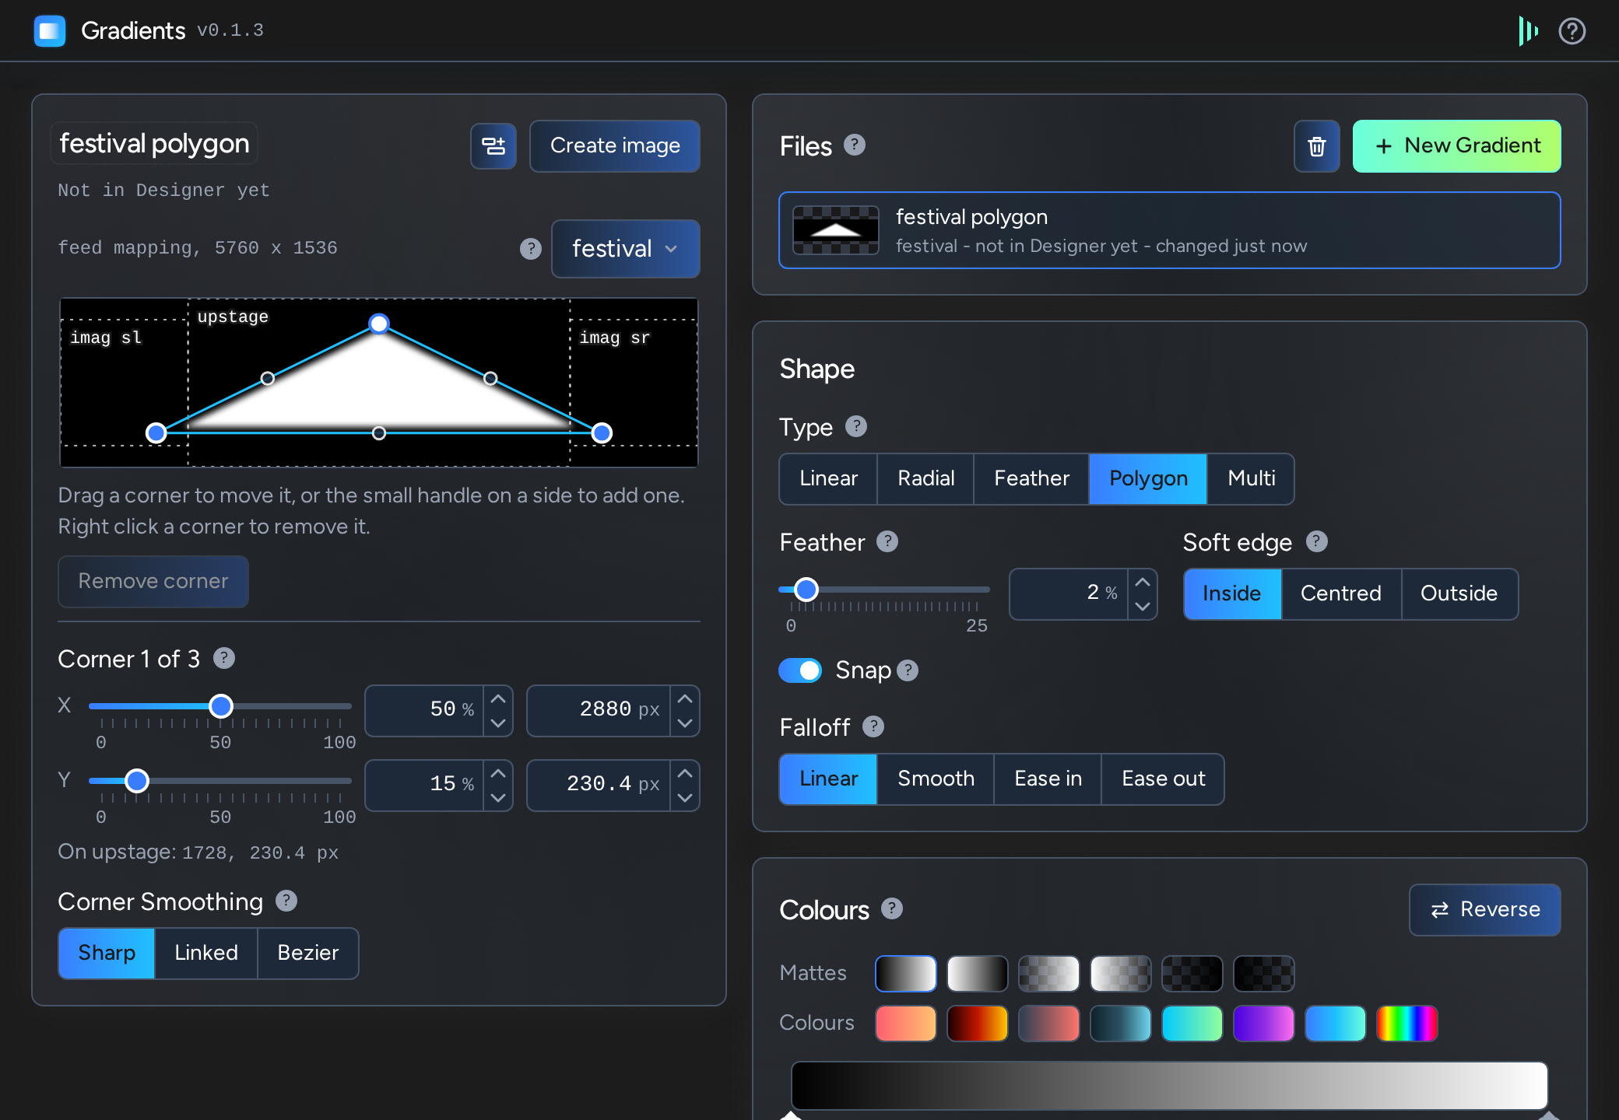1619x1120 pixels.
Task: Click the Create image button
Action: point(615,145)
